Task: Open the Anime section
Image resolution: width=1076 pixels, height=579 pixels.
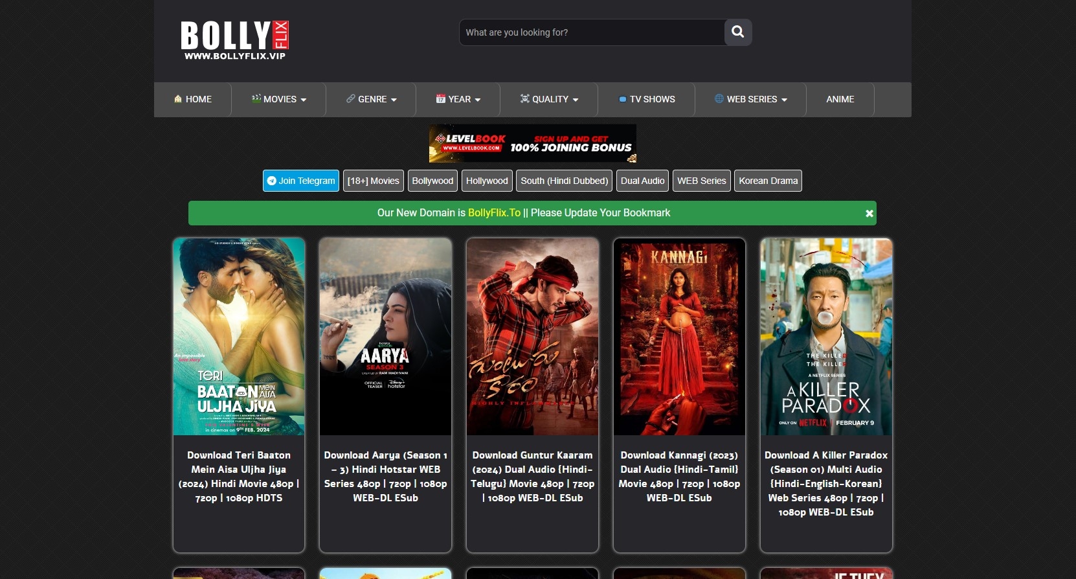Action: (x=840, y=99)
